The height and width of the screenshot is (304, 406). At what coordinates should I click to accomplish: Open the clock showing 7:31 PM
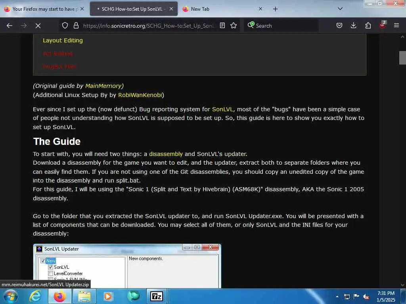click(386, 296)
